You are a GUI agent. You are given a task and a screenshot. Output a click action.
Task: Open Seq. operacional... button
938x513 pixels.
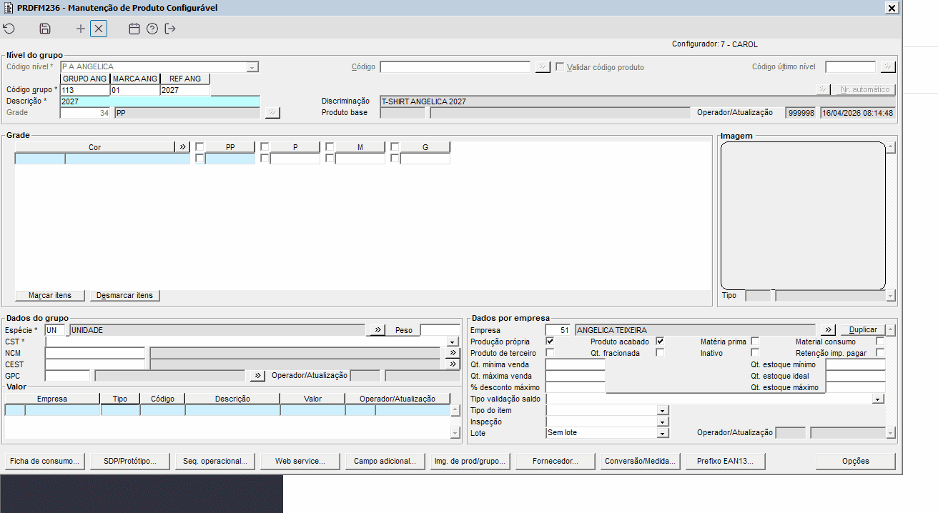215,462
